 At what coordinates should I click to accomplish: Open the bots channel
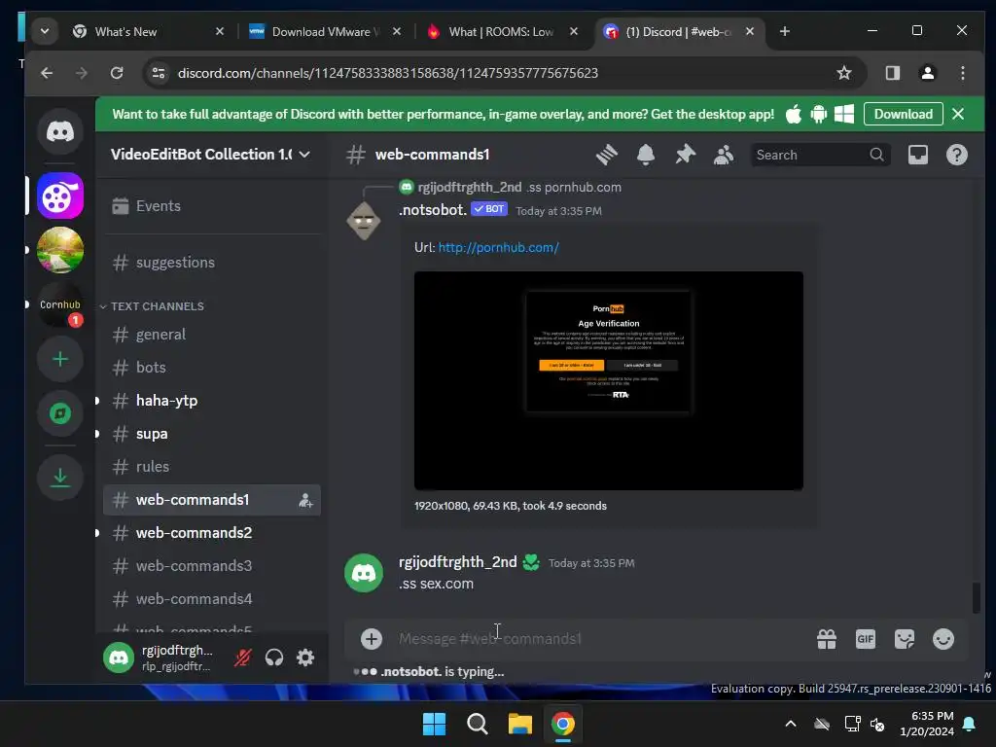coord(212,367)
